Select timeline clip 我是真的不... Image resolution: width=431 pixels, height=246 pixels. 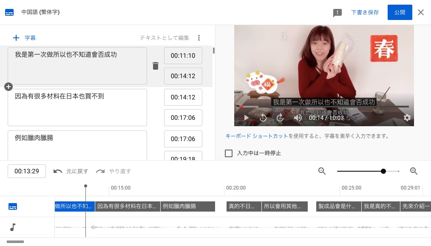381,206
